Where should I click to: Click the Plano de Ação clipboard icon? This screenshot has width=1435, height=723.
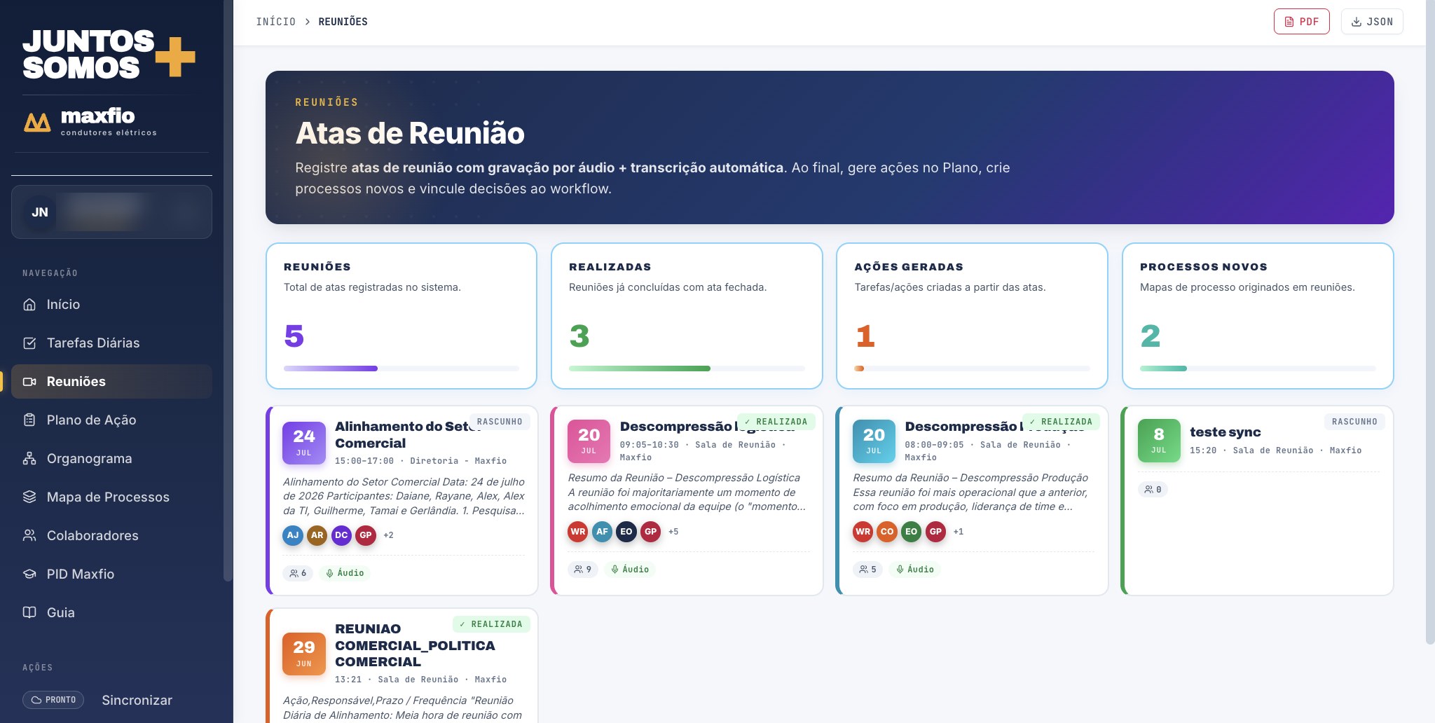[x=29, y=420]
